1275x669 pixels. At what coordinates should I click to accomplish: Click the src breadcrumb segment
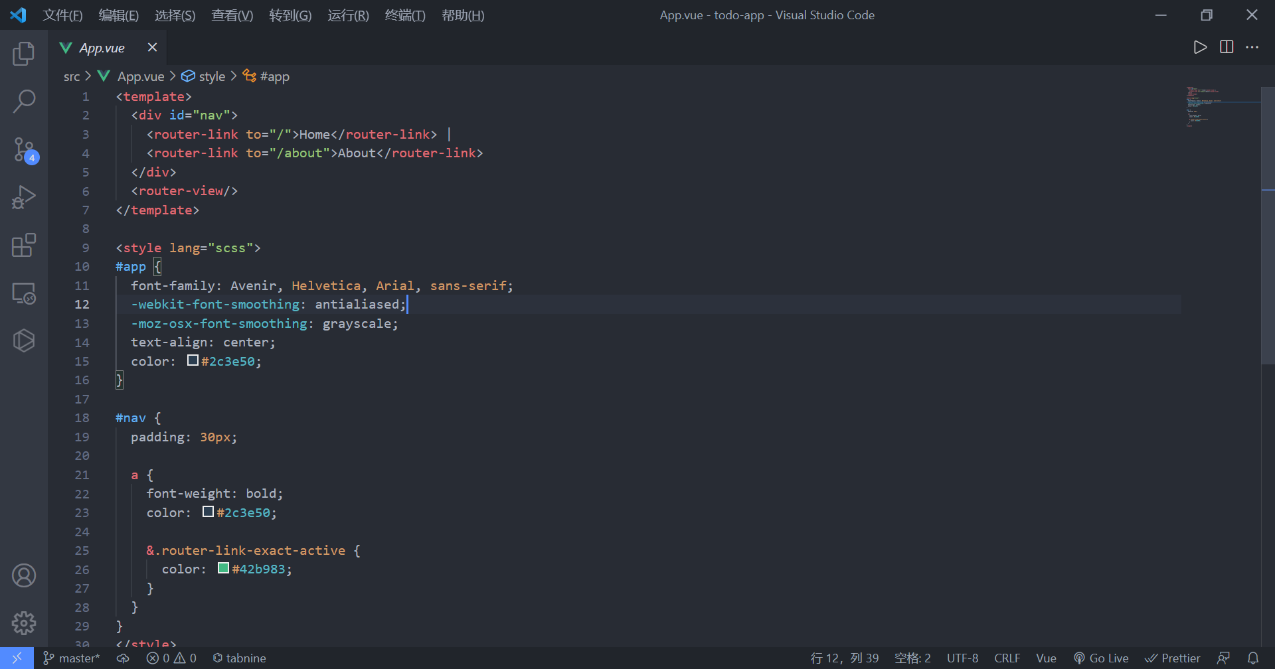[x=72, y=76]
